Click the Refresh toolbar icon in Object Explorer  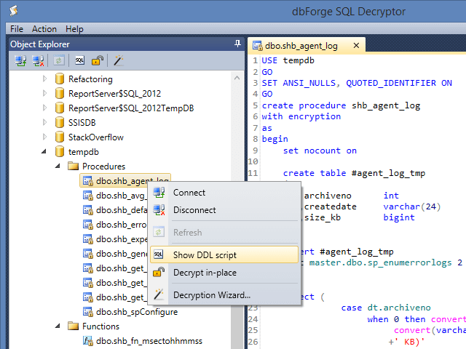[x=58, y=60]
